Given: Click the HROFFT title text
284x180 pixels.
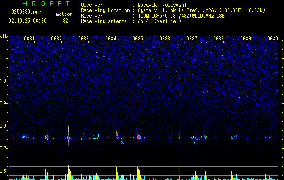Looking at the screenshot, I should point(47,4).
